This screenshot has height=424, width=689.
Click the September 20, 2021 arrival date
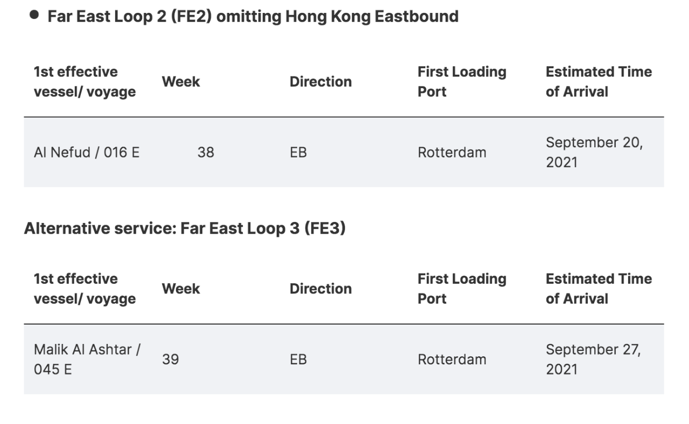click(x=594, y=153)
